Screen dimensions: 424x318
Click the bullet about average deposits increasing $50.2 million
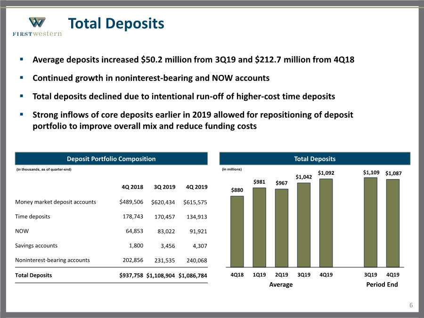[x=193, y=59]
